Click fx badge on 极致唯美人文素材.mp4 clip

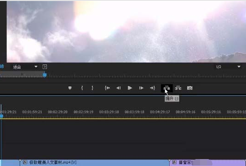25,162
